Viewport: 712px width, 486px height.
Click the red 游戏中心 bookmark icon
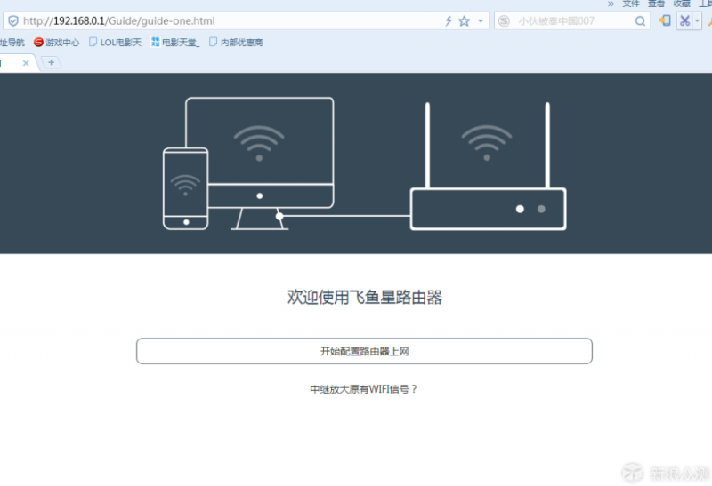38,42
